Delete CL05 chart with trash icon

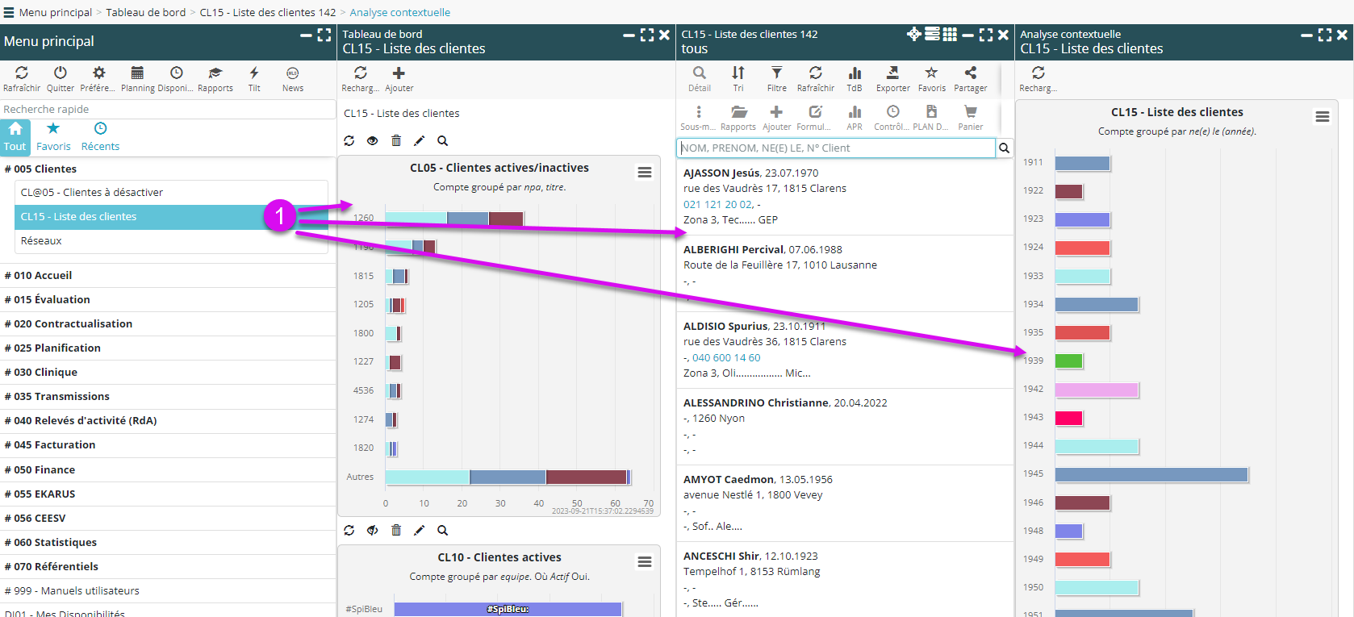click(x=396, y=141)
